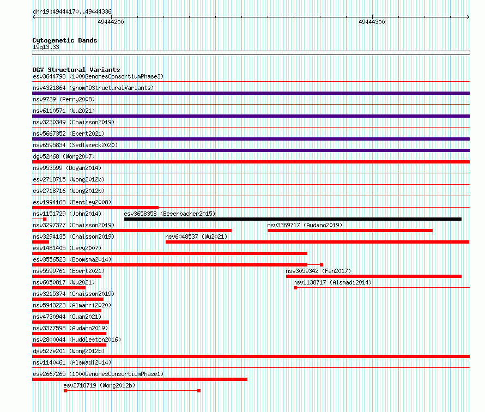Open variant nsv1151729 (John2014)

coord(67,214)
